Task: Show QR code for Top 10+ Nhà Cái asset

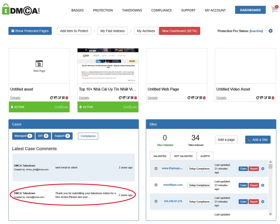Action: [132, 98]
